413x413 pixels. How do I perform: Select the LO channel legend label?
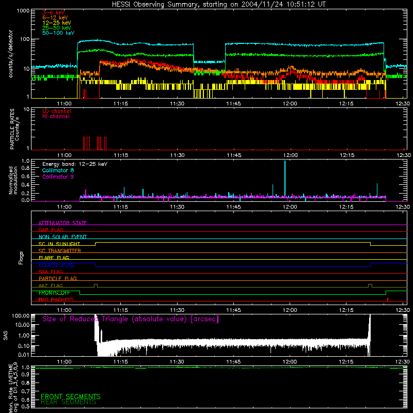[x=57, y=111]
